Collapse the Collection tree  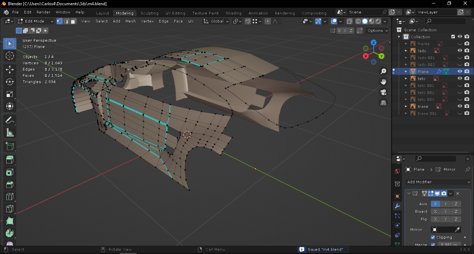pyautogui.click(x=399, y=37)
